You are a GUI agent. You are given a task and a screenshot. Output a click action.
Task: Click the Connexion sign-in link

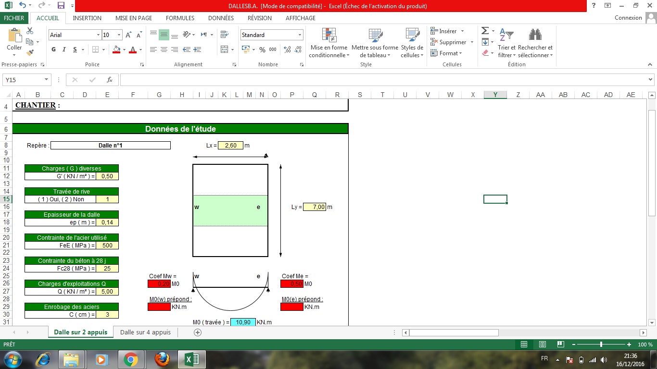click(628, 18)
